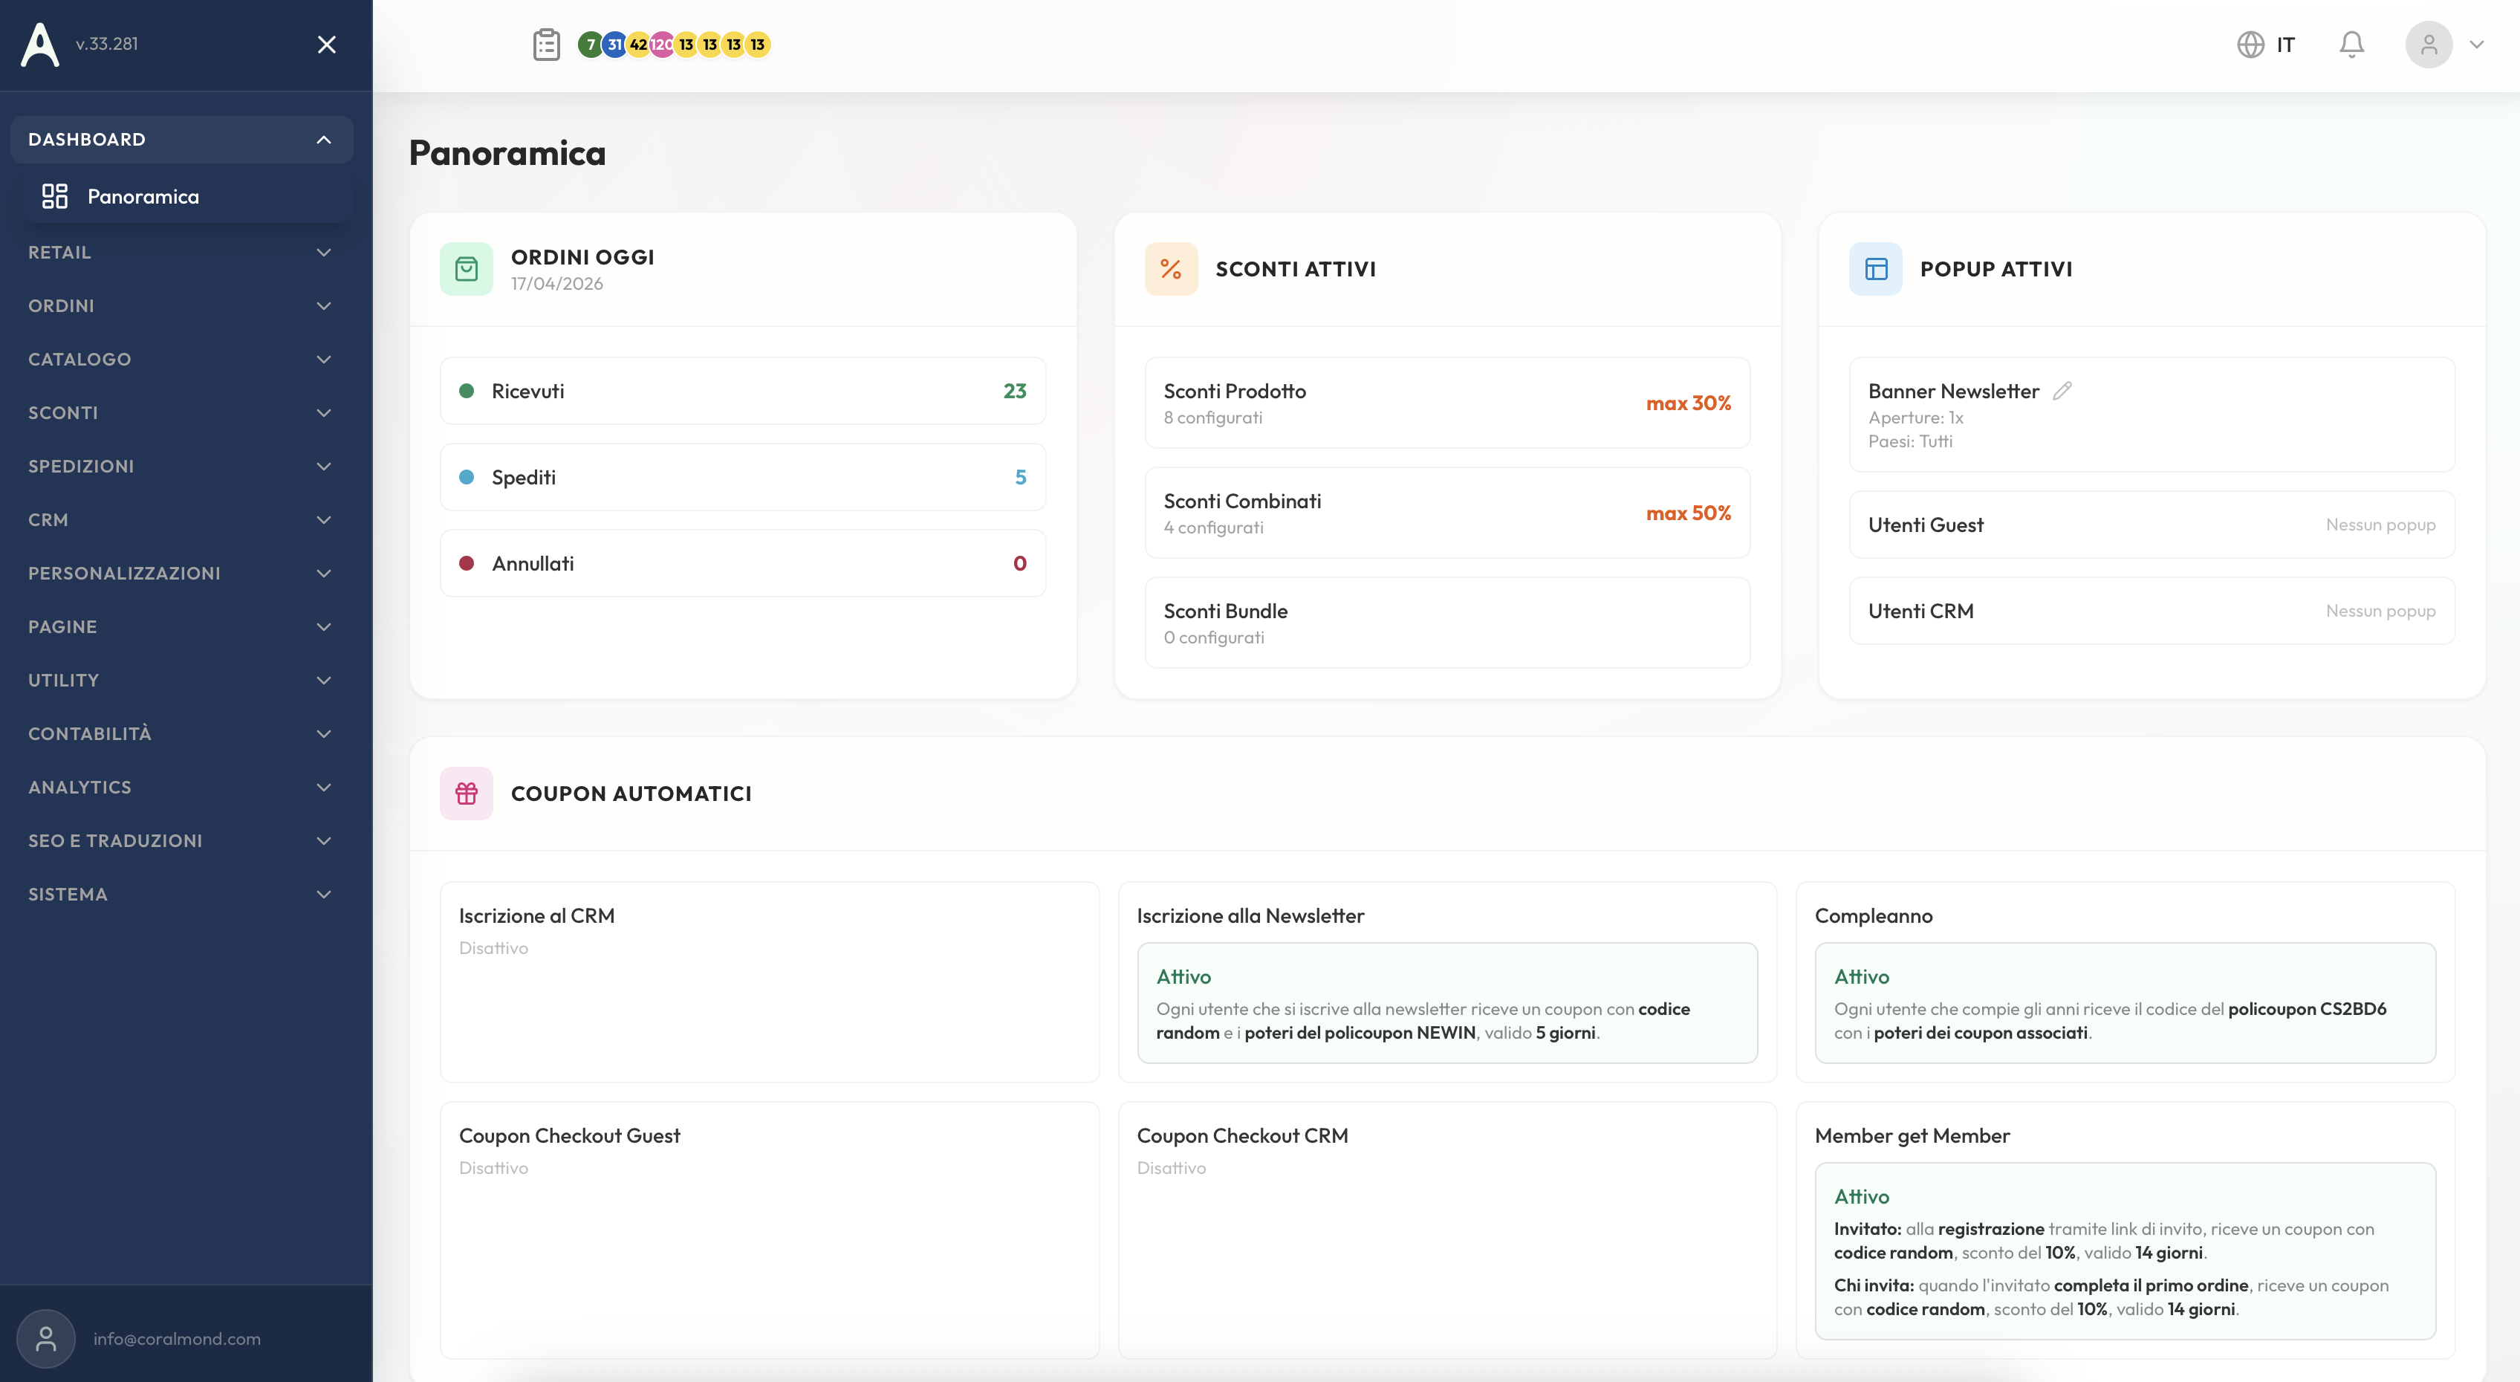Click the white A logo in sidebar

click(x=40, y=44)
